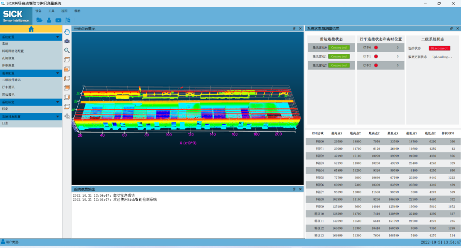461x248 pixels.
Task: Select the magnifier zoom tool
Action: pos(67,50)
